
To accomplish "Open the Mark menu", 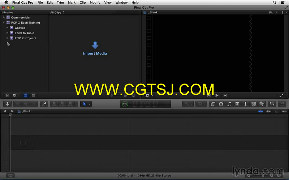I will click(72, 3).
